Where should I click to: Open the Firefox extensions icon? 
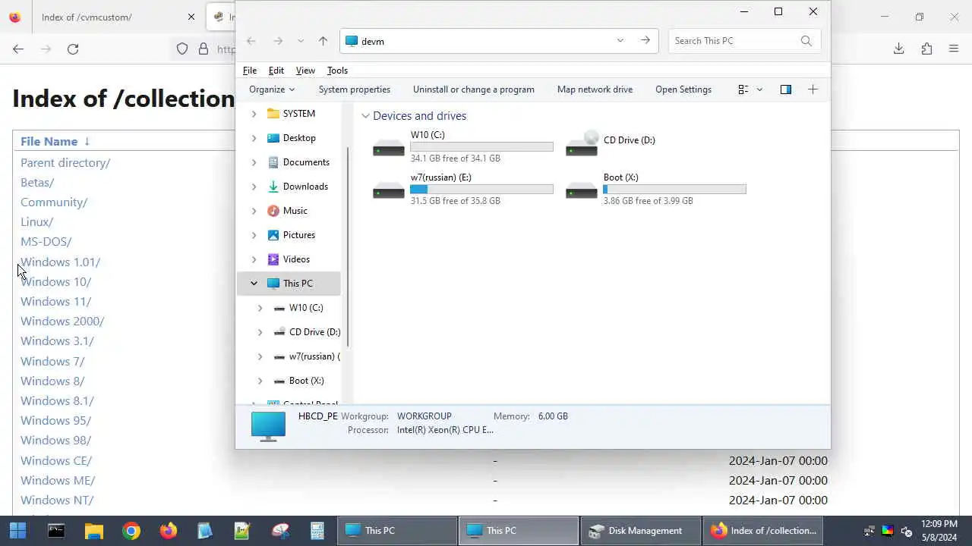926,49
